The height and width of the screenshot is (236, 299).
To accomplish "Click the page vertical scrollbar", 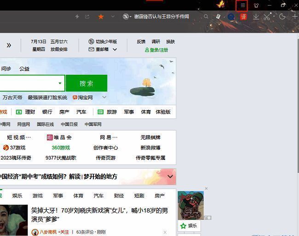I will pos(298,106).
